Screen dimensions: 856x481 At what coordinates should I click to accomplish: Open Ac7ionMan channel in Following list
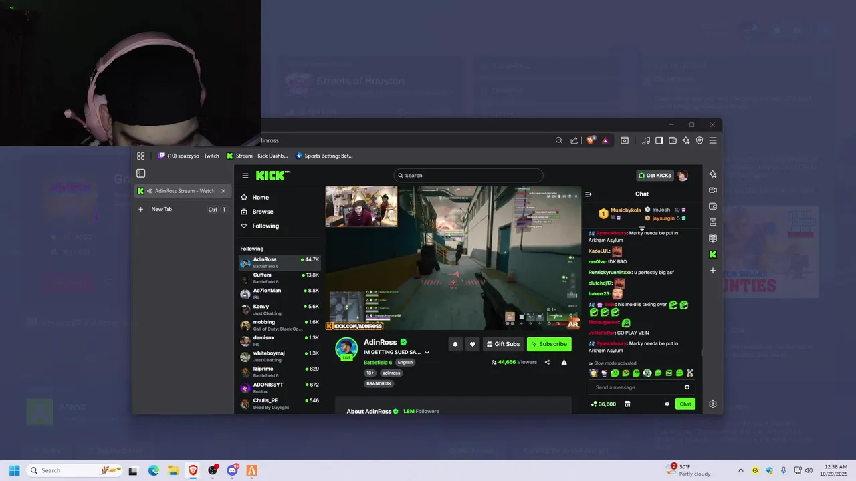click(280, 293)
